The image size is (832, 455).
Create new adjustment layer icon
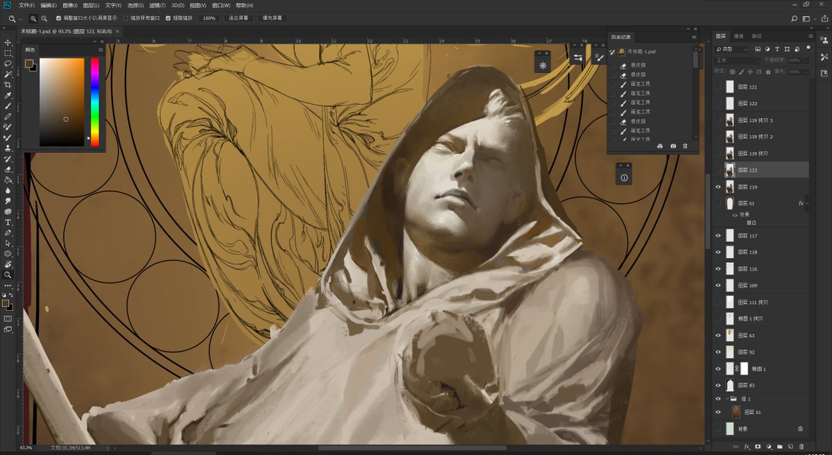768,446
